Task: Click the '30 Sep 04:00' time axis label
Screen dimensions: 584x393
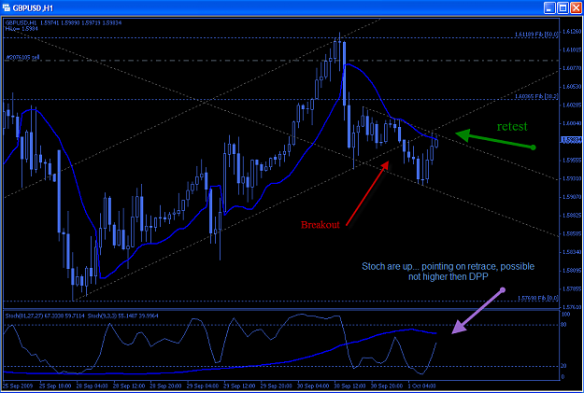Action: coord(314,386)
